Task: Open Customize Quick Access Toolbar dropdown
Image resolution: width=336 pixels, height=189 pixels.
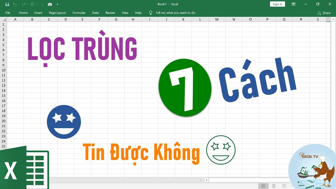Action: tap(57, 4)
